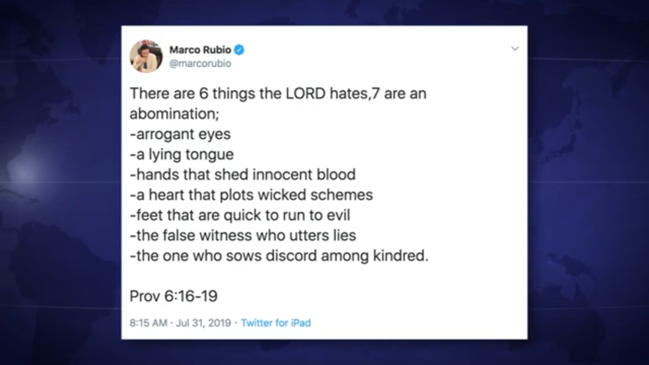The width and height of the screenshot is (649, 365).
Task: Click the word 'LORD' in the tweet
Action: point(305,93)
